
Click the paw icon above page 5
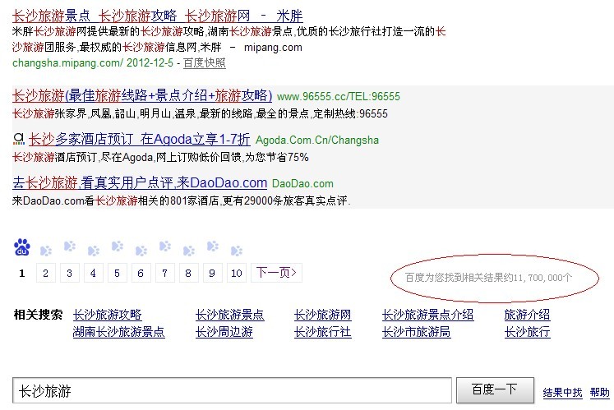(118, 246)
